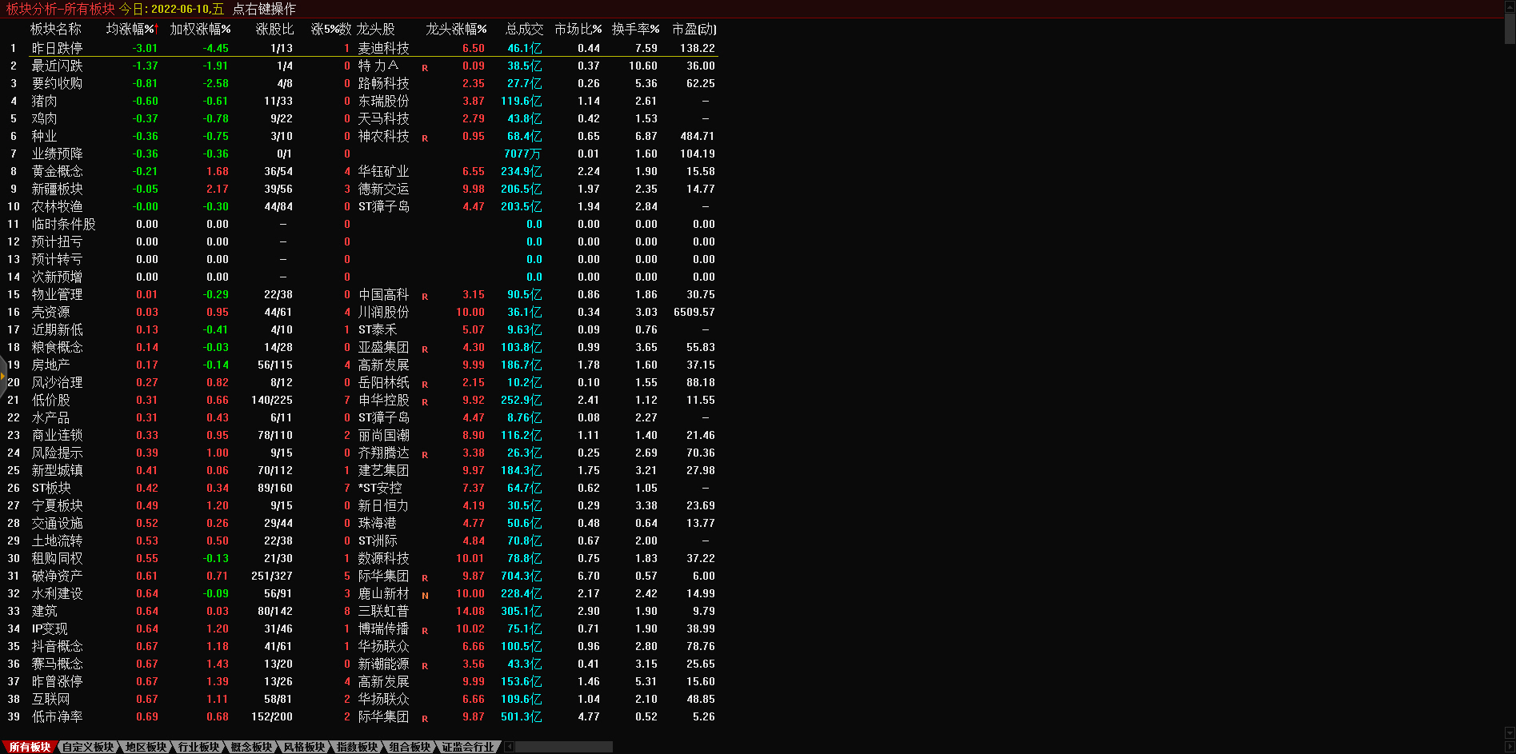Click the N marker beside 鹿山新材

tap(425, 596)
